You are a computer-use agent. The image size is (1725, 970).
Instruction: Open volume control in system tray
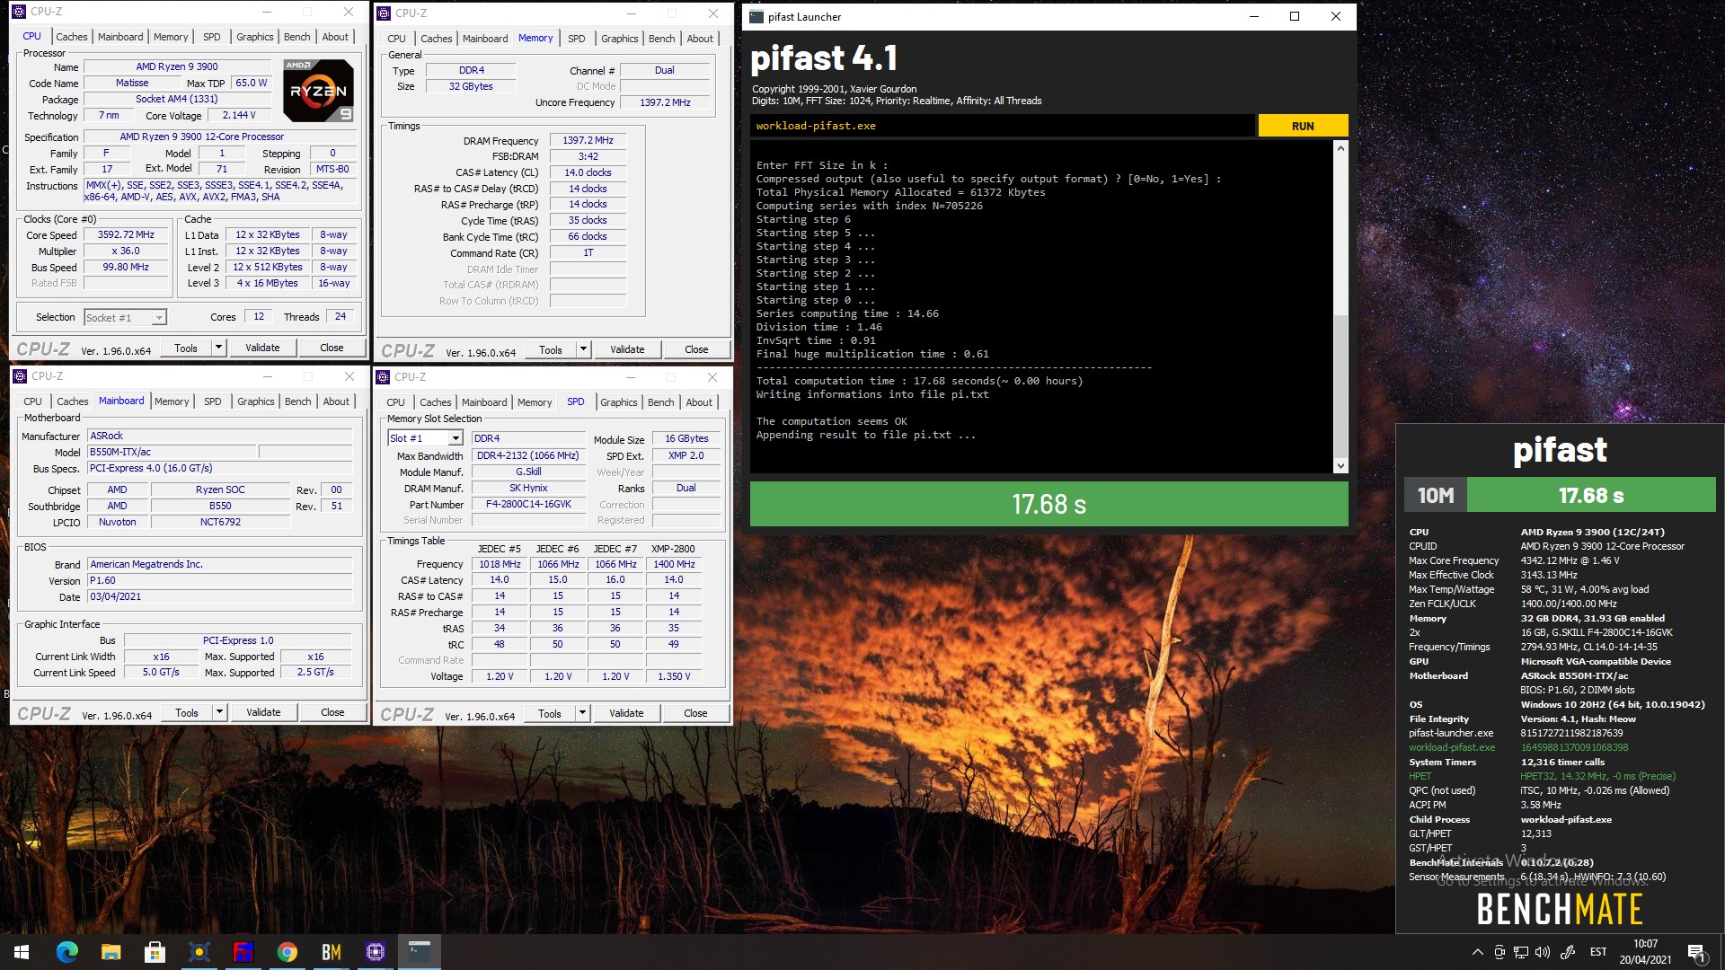tap(1543, 952)
